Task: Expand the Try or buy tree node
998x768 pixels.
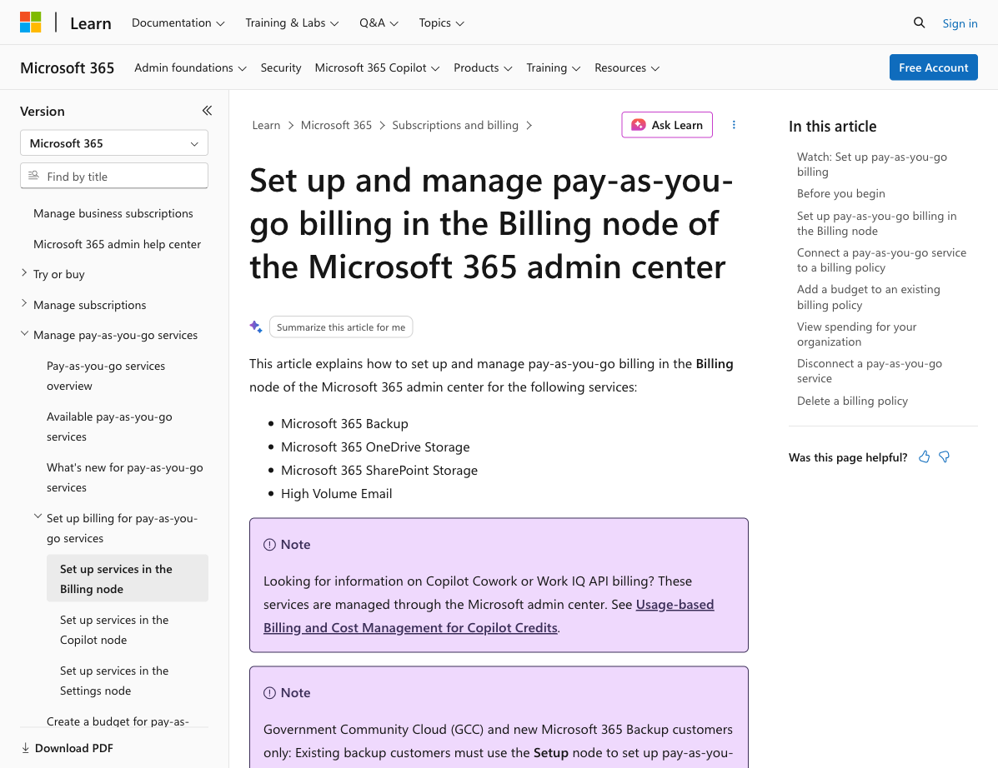Action: 24,273
